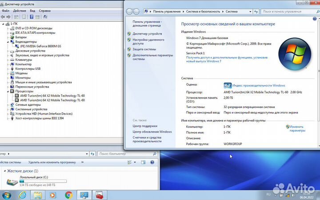Select the 1-ПК computer root node

14,24
